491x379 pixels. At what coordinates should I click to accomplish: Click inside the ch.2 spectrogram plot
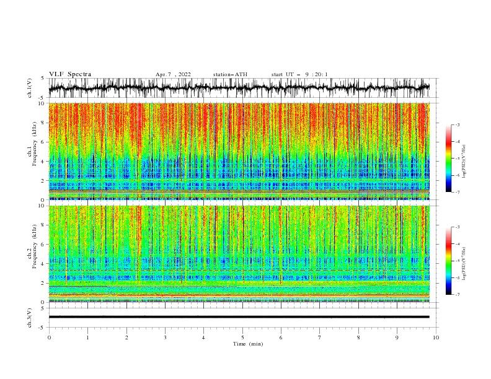239,254
